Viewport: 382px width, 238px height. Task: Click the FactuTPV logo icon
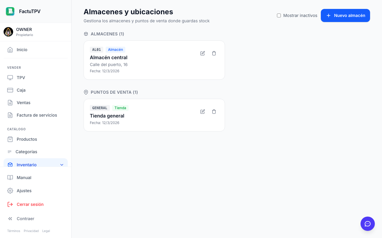coord(10,11)
